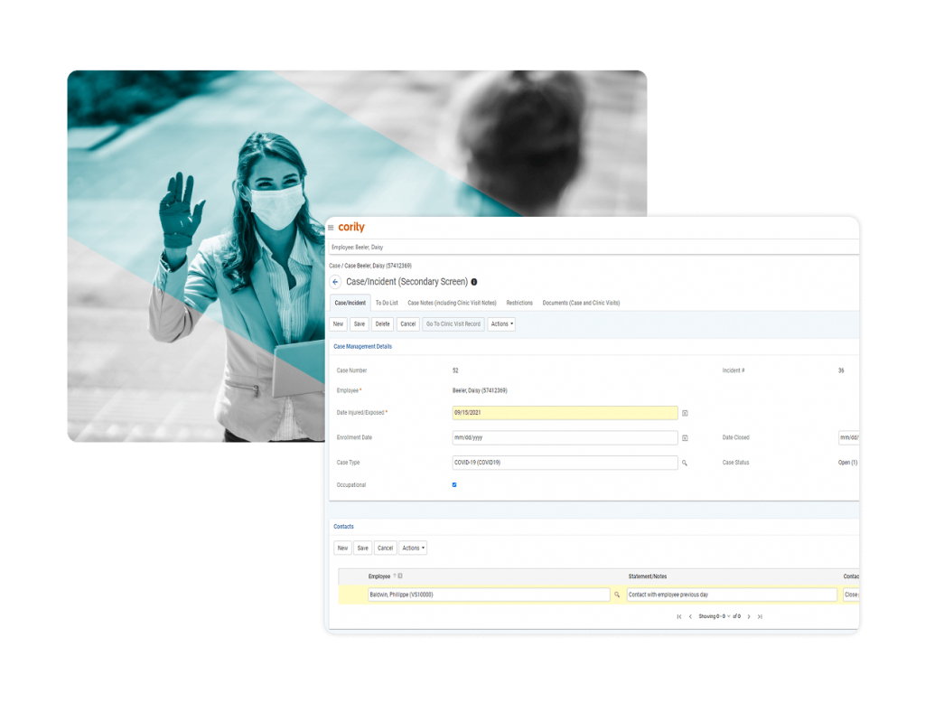This screenshot has height=703, width=925.
Task: Click the back arrow on Case/Incident screen
Action: pyautogui.click(x=334, y=282)
